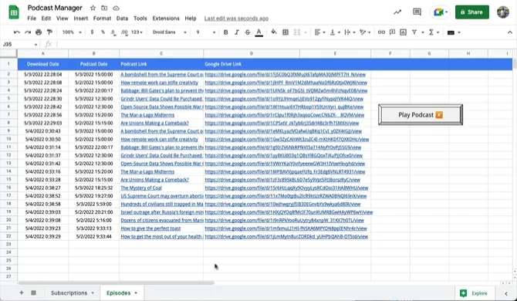Viewport: 517px width, 301px height.
Task: Click the insert chart icon
Action: (x=403, y=32)
